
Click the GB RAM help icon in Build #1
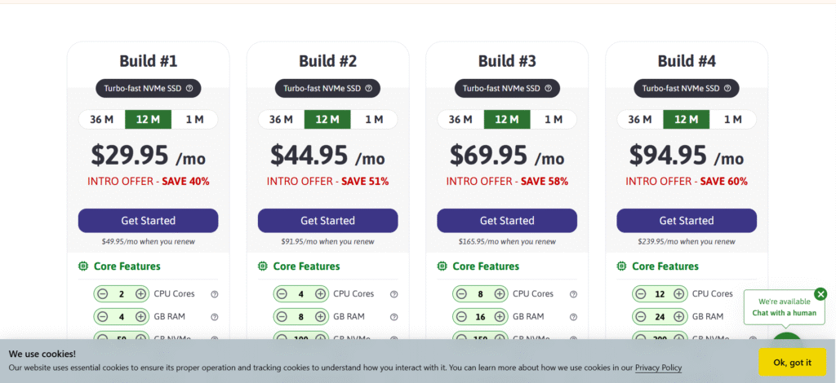215,317
